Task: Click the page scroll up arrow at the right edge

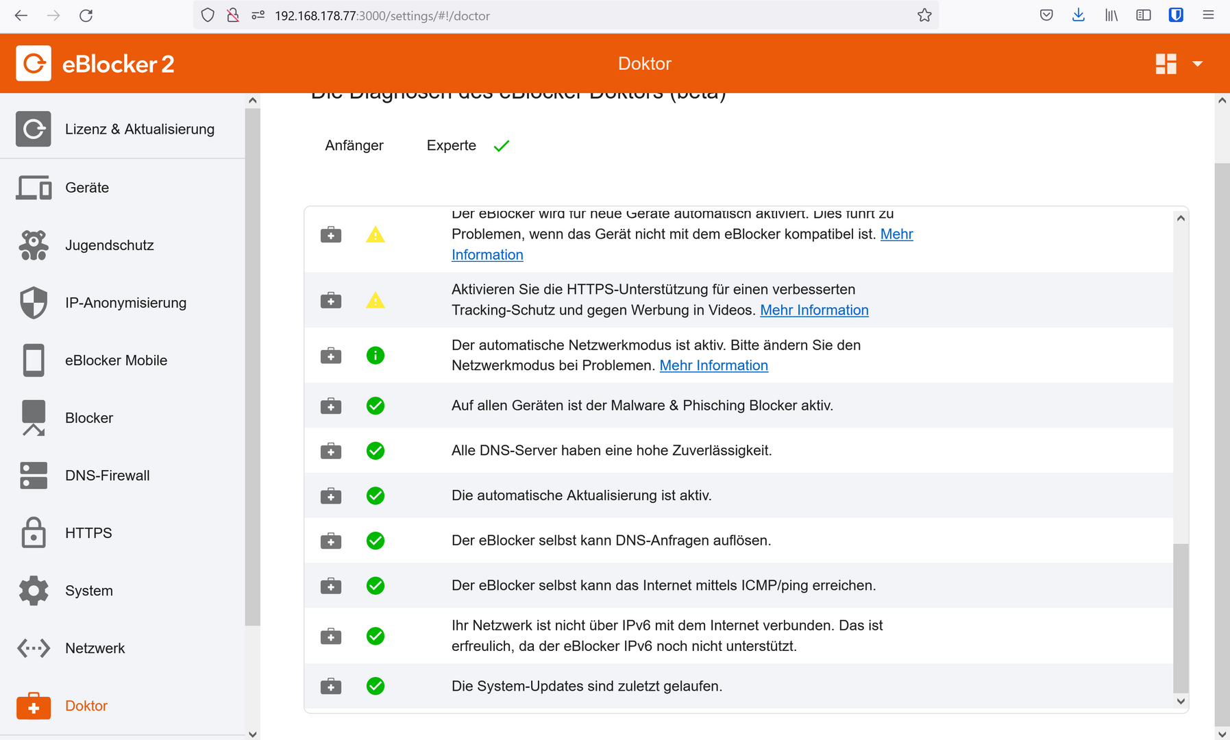Action: pyautogui.click(x=1222, y=101)
